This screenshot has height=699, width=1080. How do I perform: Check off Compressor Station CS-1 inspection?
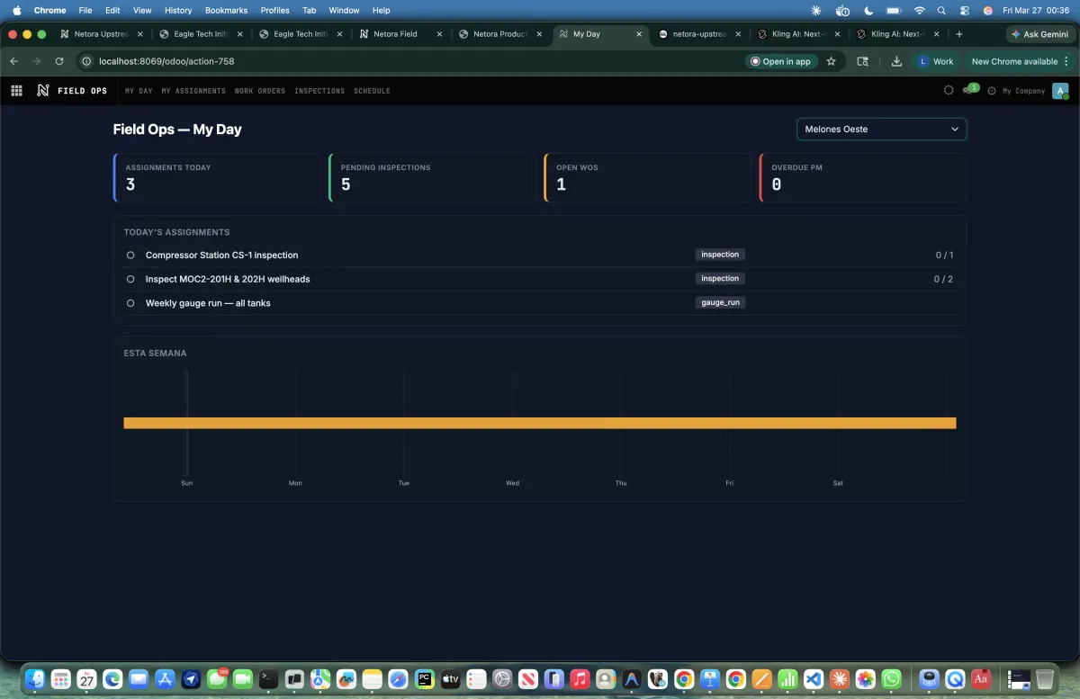point(130,255)
